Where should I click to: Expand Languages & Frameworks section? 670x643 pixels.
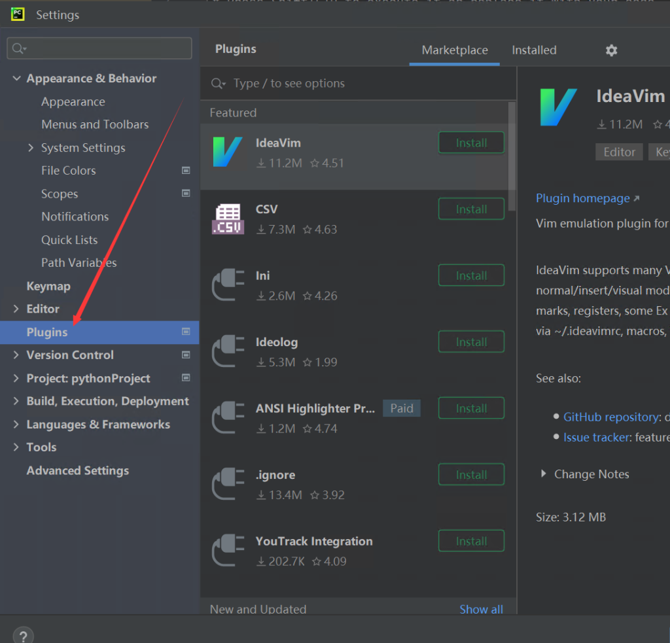pyautogui.click(x=16, y=425)
